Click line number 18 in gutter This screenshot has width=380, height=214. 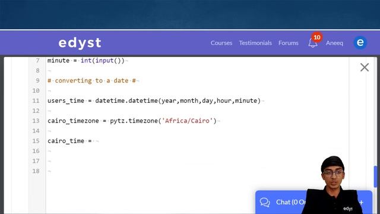tap(36, 171)
